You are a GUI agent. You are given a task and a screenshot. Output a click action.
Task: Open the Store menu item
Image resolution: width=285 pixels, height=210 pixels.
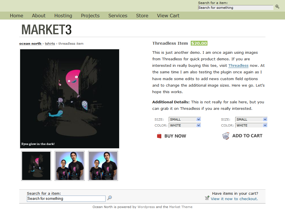pyautogui.click(x=142, y=16)
